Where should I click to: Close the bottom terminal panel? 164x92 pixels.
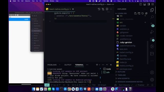pos(111,65)
